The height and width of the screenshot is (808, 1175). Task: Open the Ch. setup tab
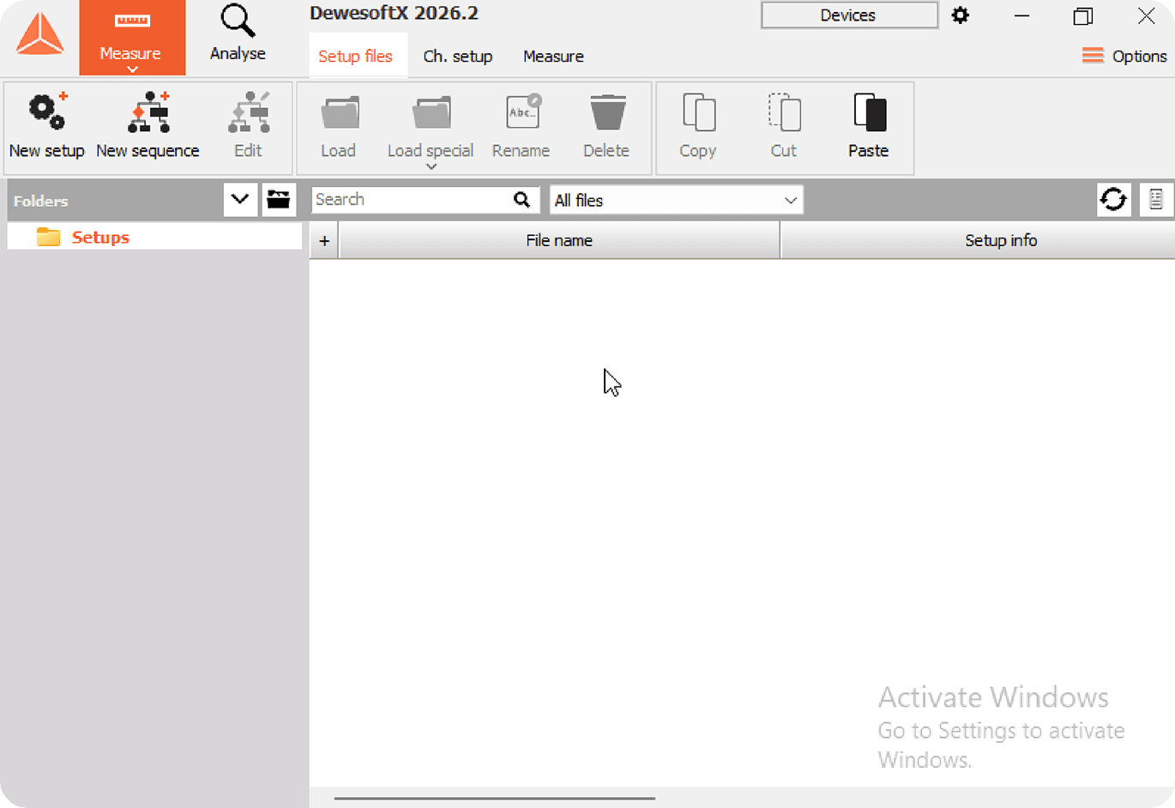click(x=458, y=56)
